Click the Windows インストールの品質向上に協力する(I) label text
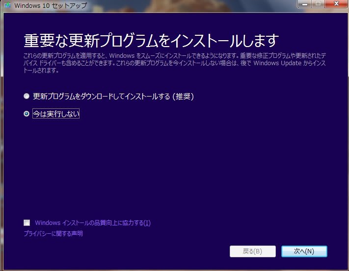The height and width of the screenshot is (271, 349). click(92, 223)
